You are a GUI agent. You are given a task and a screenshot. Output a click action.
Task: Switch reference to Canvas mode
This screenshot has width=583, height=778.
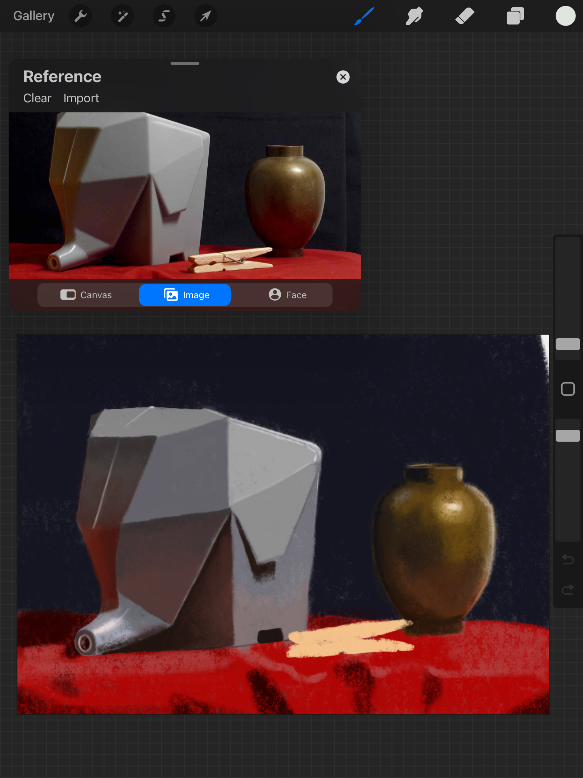coord(86,295)
